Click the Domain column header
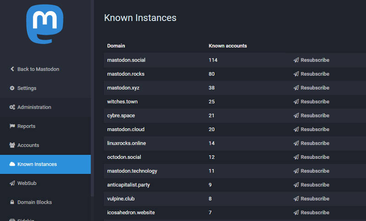366x221 pixels. coord(116,46)
